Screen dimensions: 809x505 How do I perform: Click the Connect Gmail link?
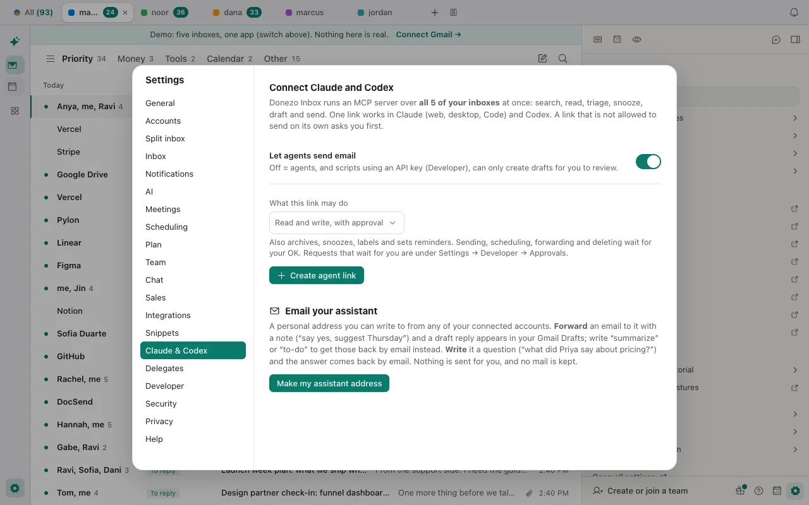429,35
